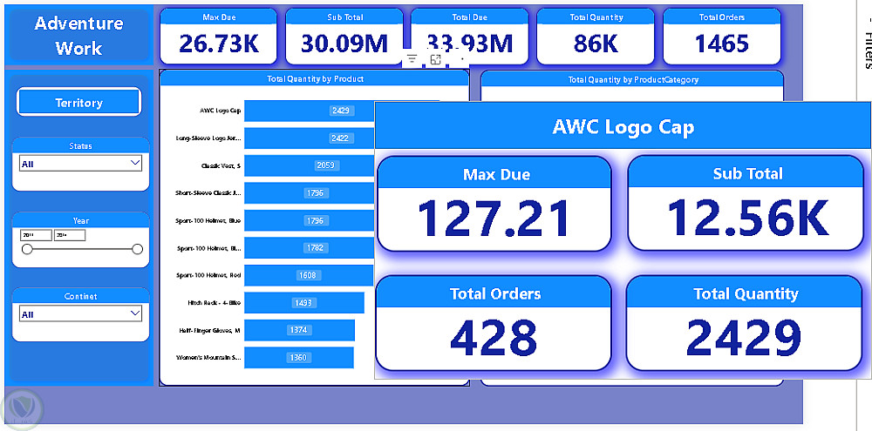Select the Total Due 33.93M card

(x=469, y=36)
